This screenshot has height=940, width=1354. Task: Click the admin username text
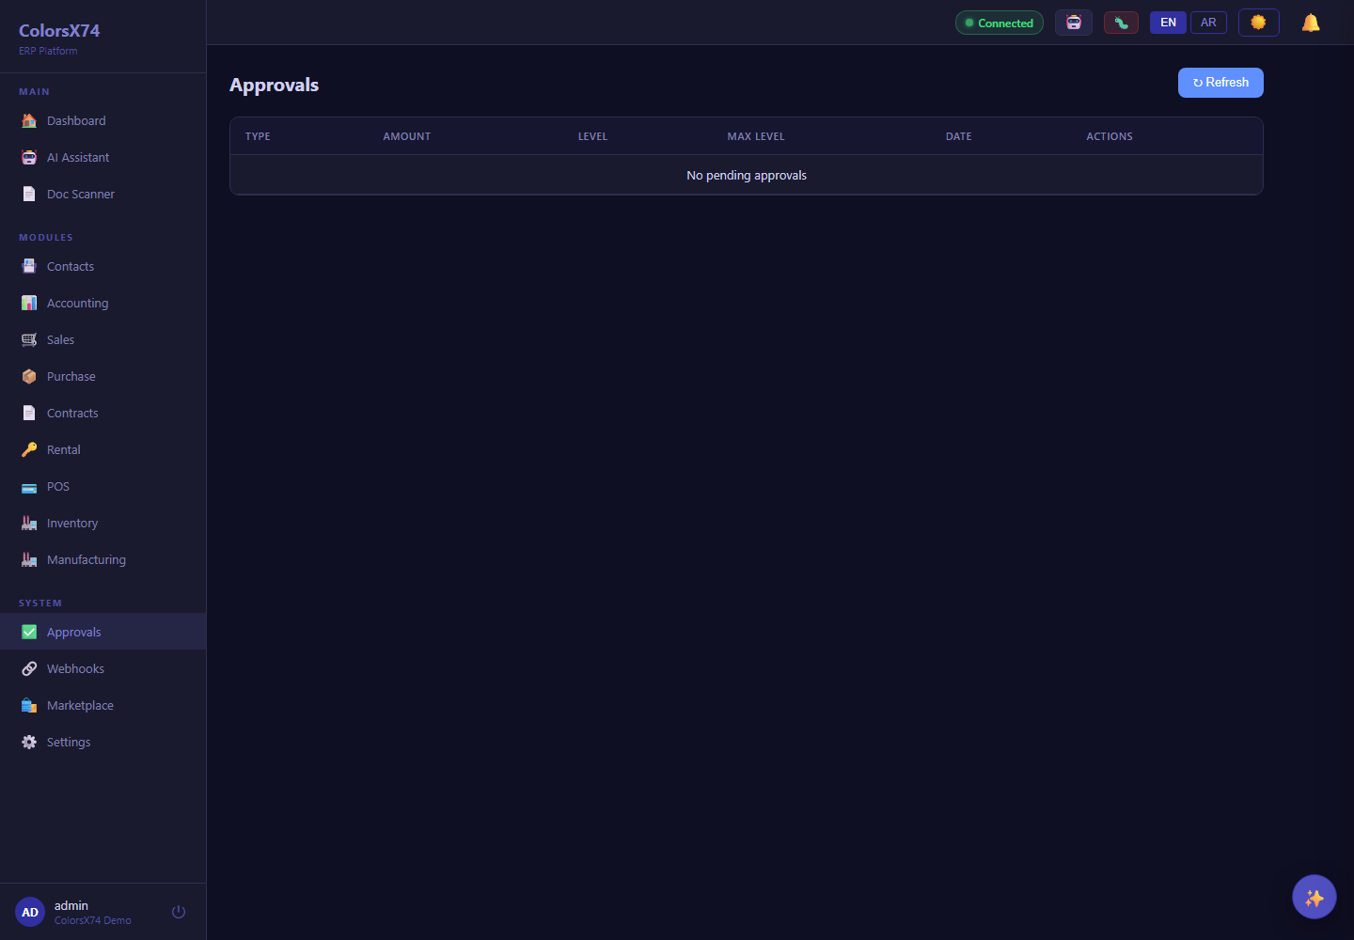point(71,905)
